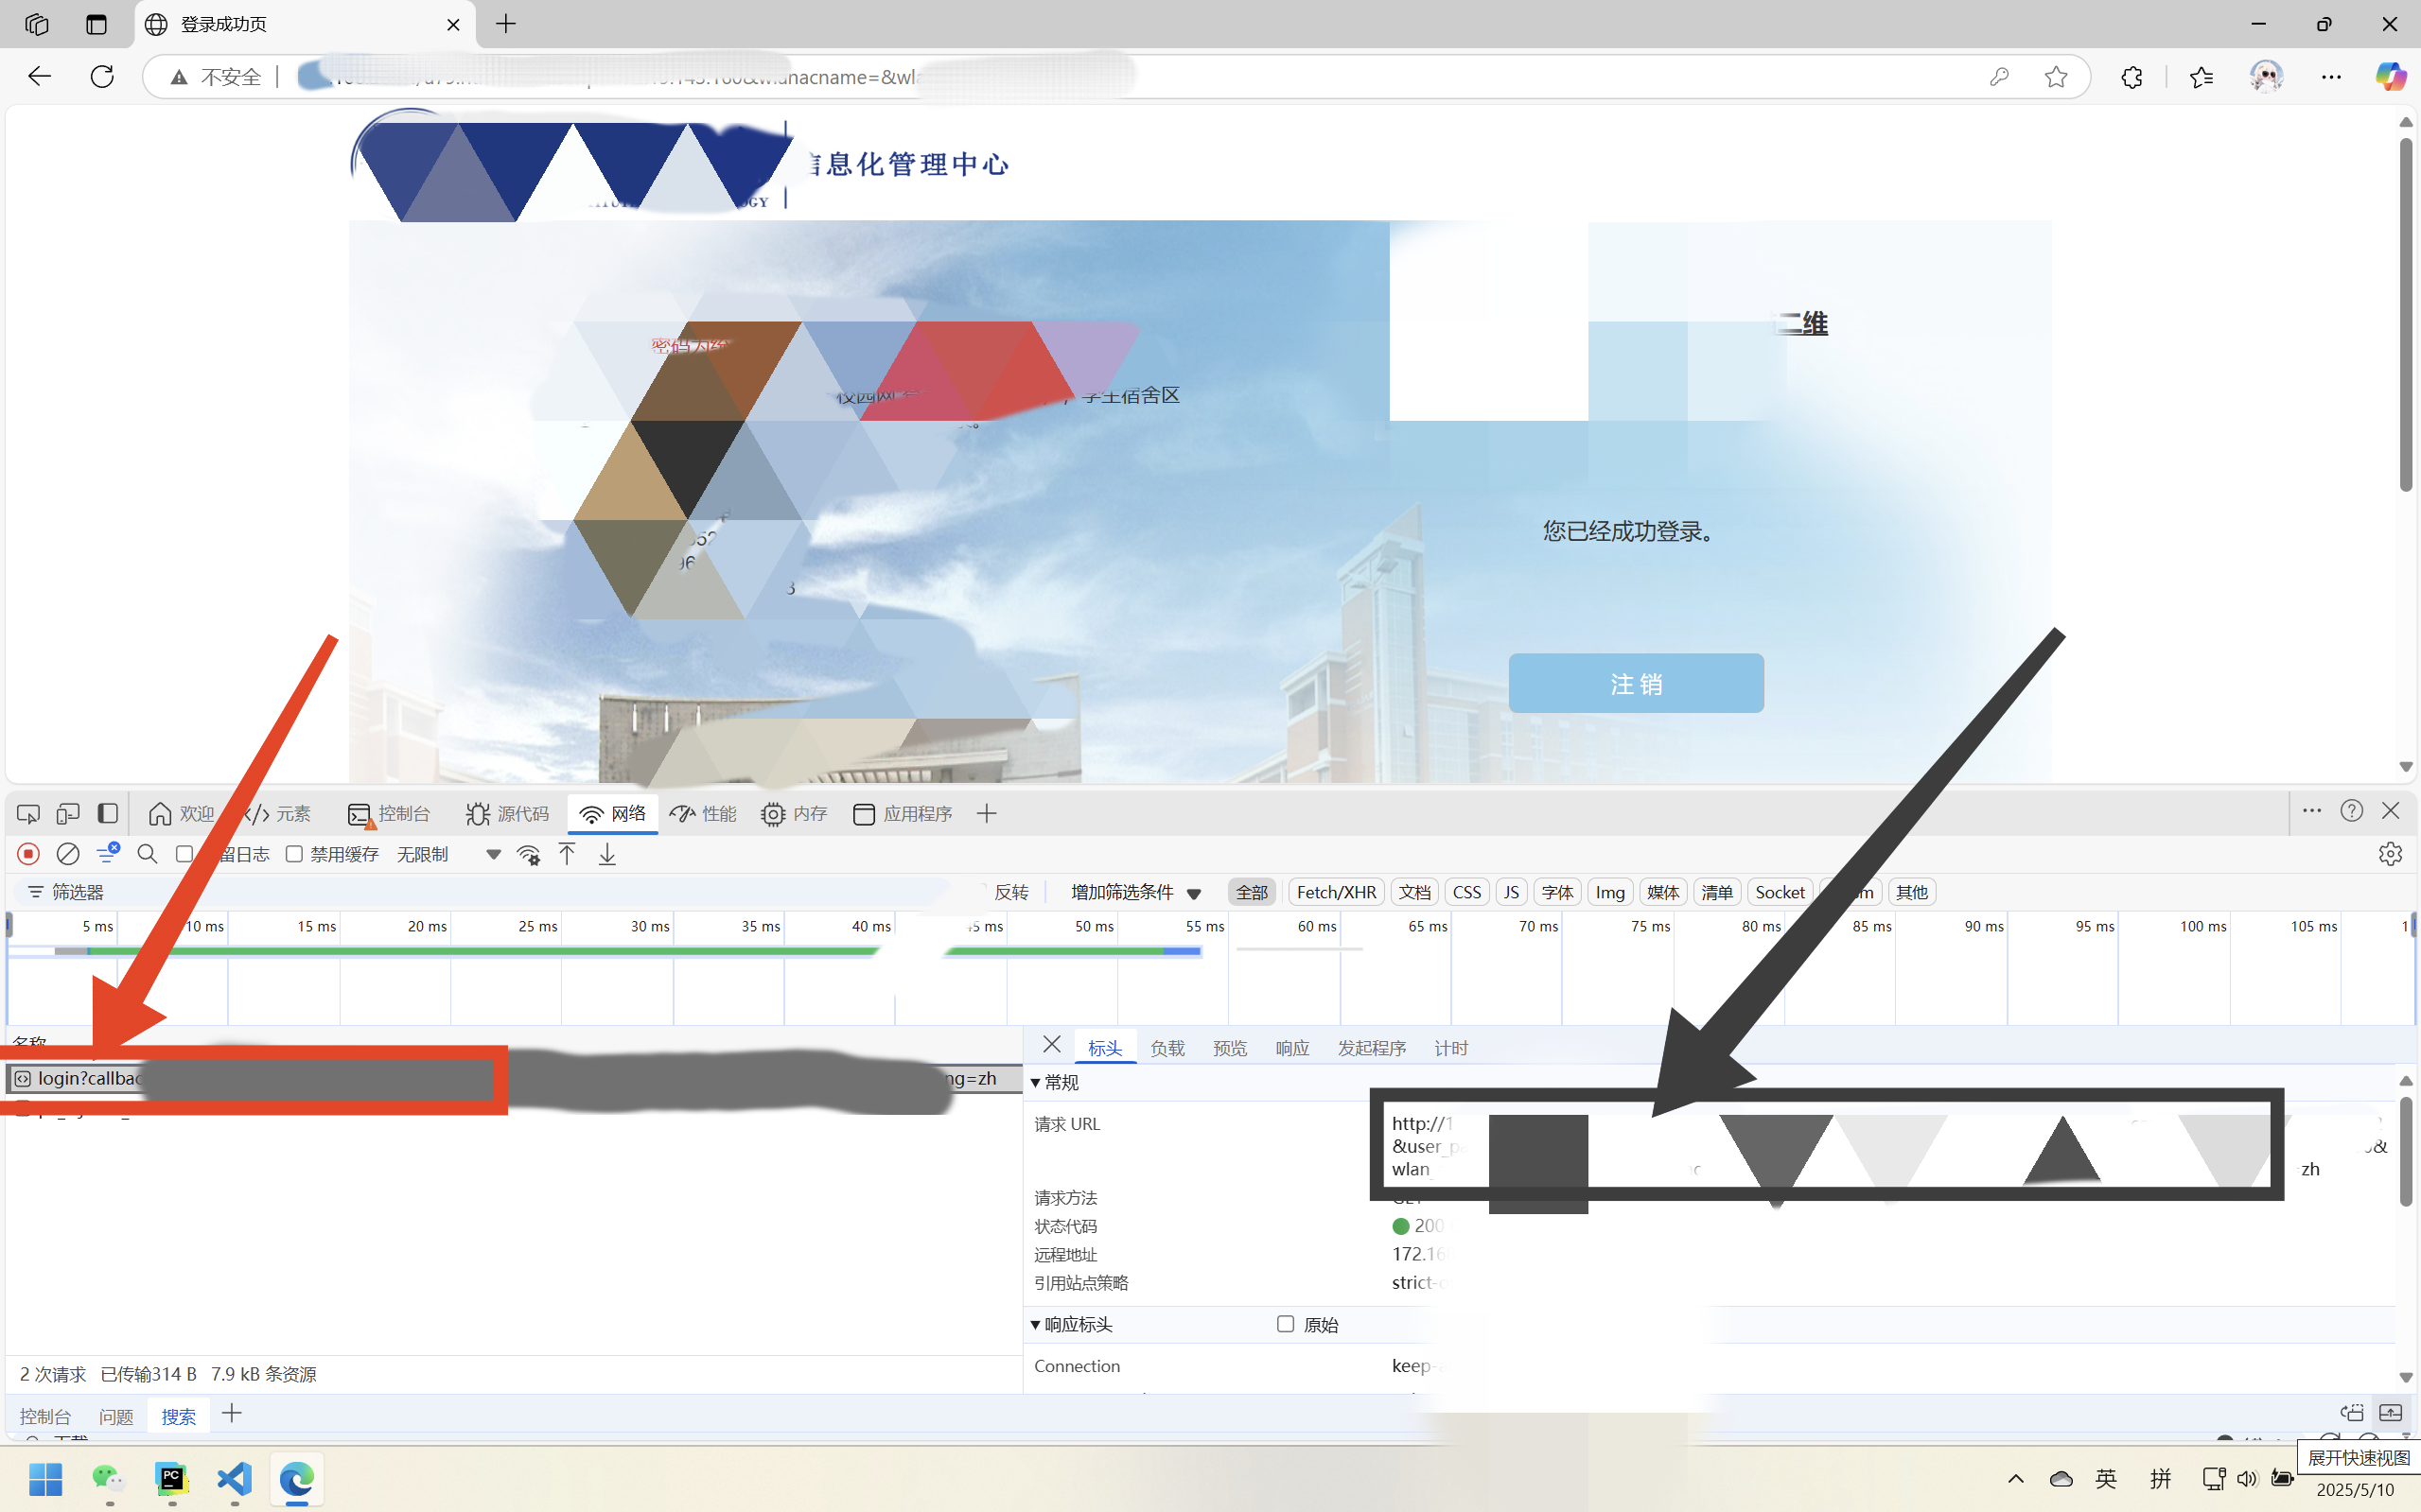The height and width of the screenshot is (1512, 2421).
Task: Filter requests by 文档 type
Action: coord(1414,892)
